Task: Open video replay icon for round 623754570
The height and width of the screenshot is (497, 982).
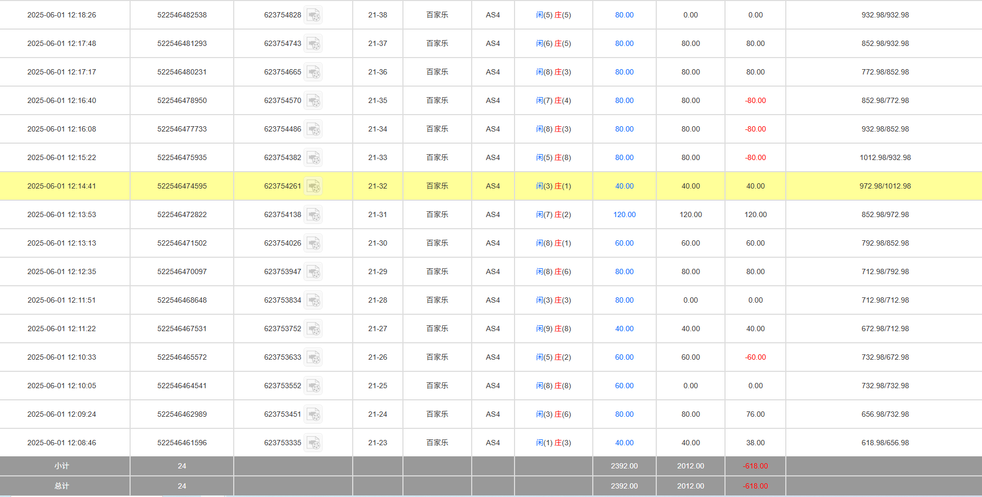Action: [x=314, y=101]
